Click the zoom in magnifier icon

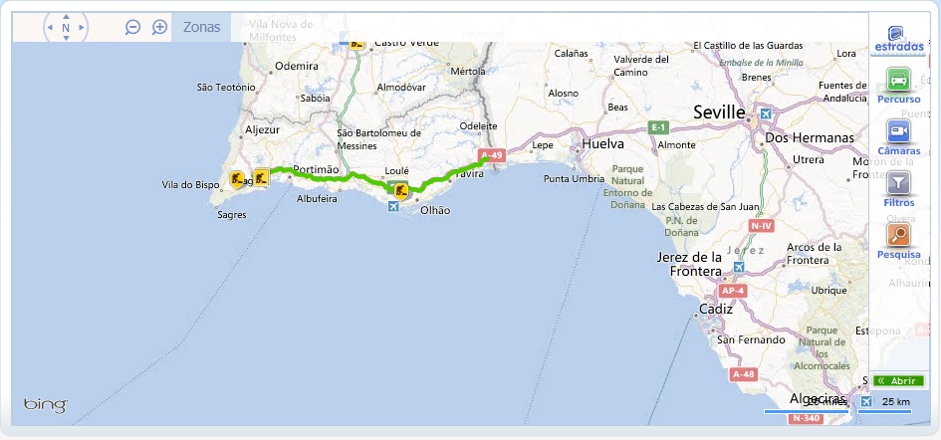[159, 27]
